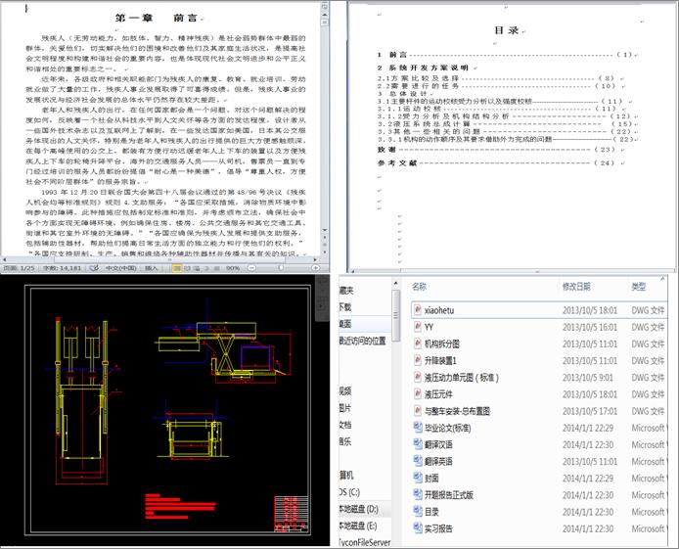The height and width of the screenshot is (549, 679).
Task: Click the 升降装置1 DWG file icon
Action: 417,360
